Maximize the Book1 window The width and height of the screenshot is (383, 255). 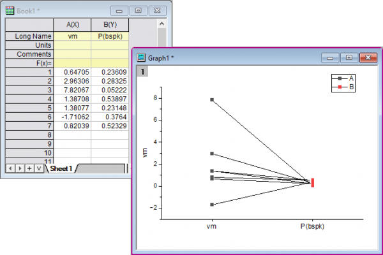click(139, 11)
